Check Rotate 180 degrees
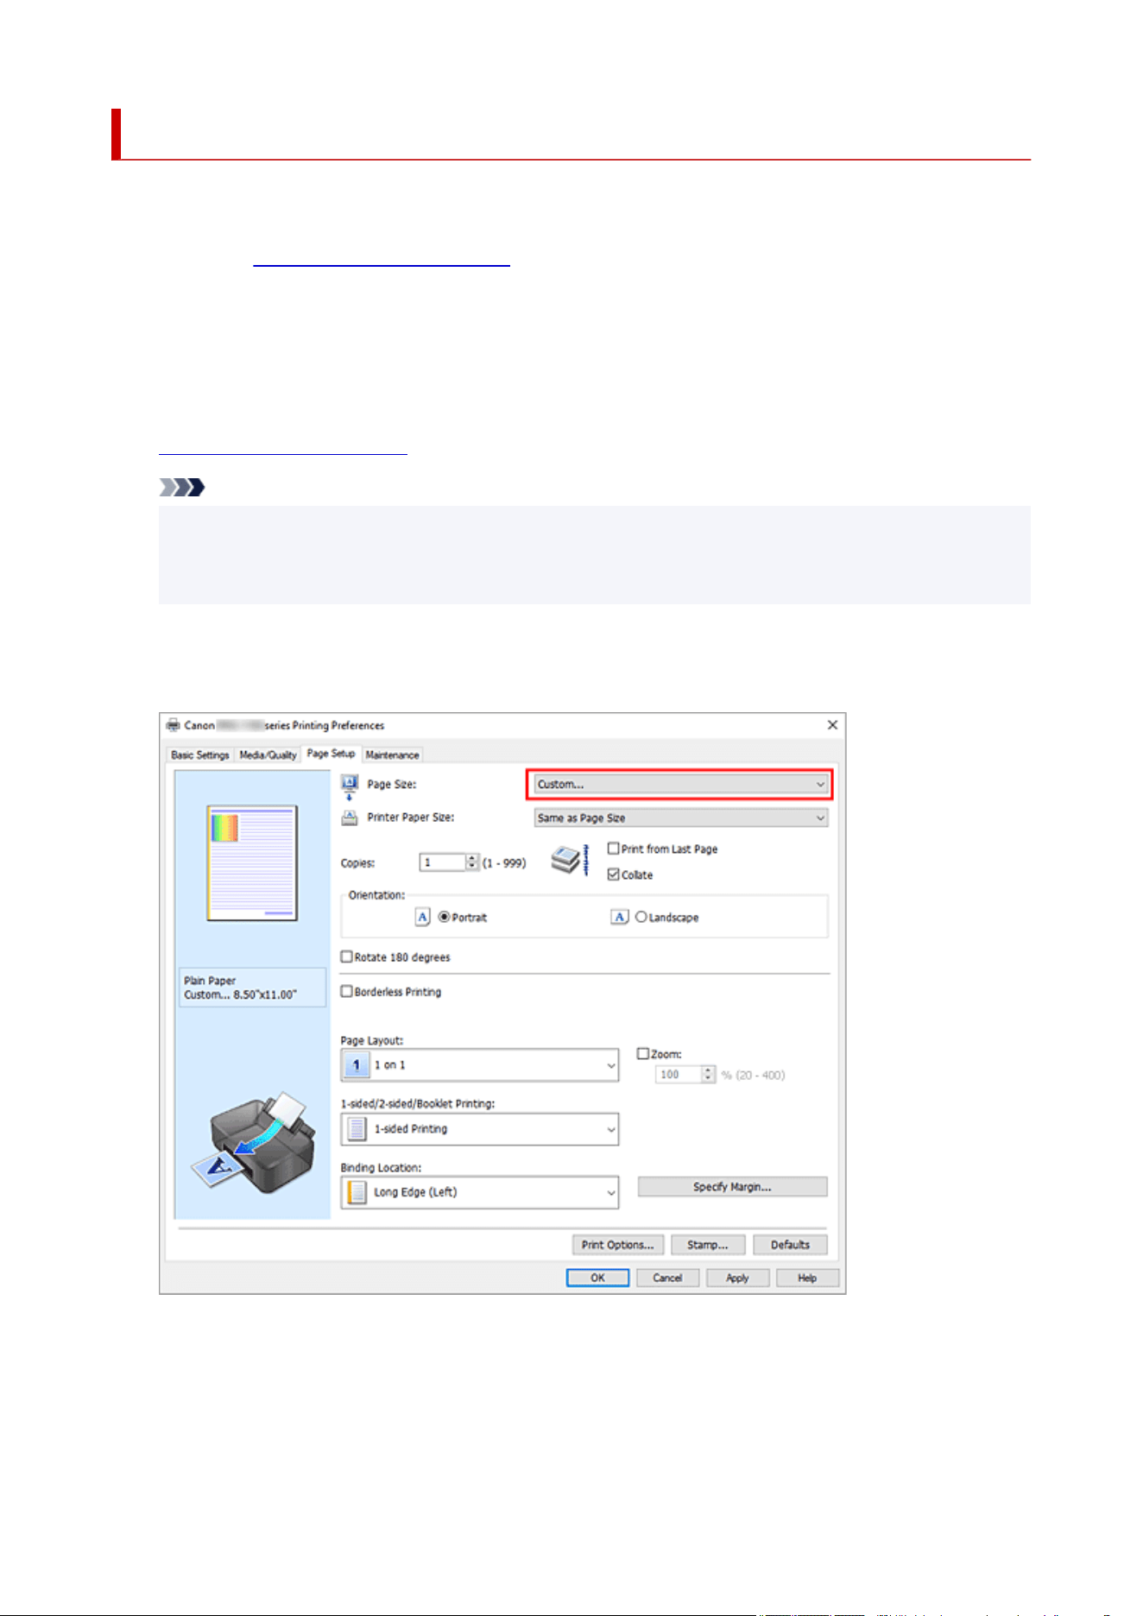 [347, 956]
